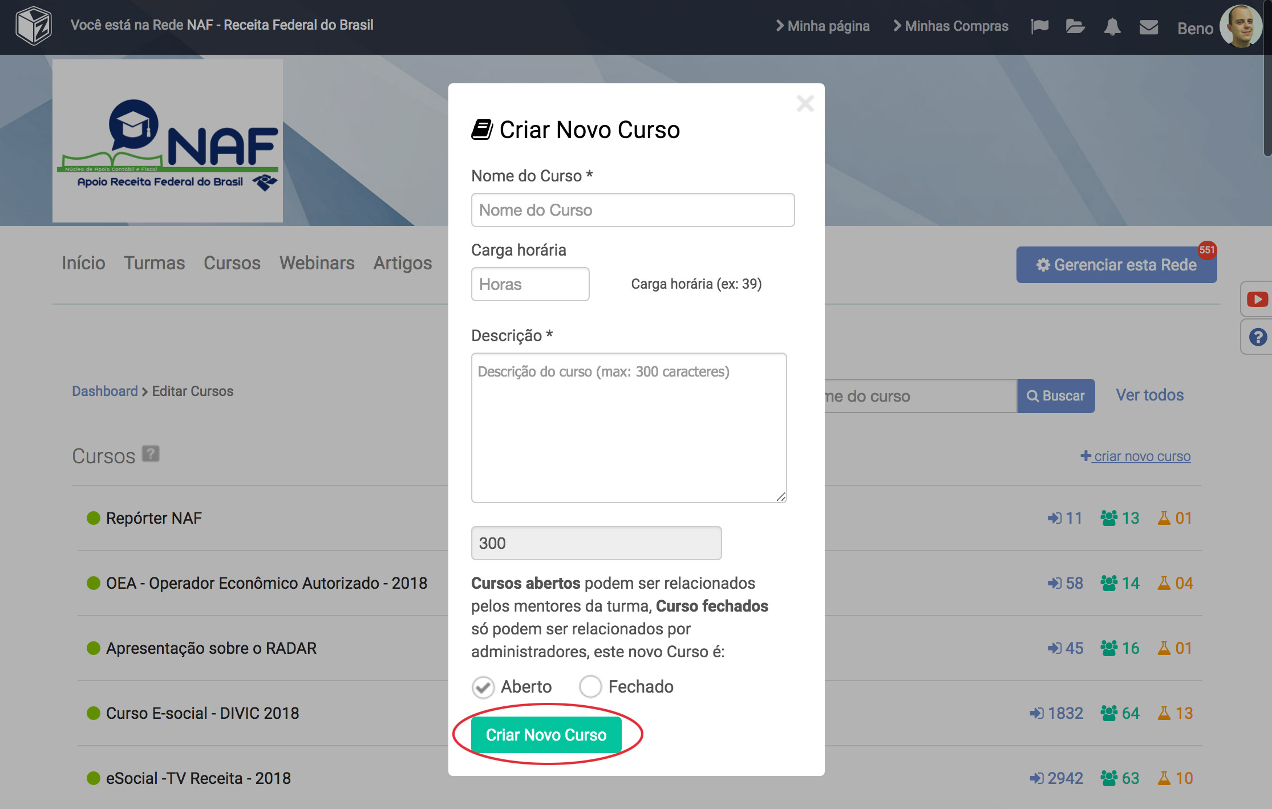Open the Webinars tab
1272x809 pixels.
(x=317, y=263)
